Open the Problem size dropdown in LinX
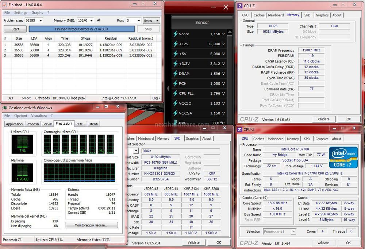Image resolution: width=365 pixels, height=249 pixels. click(x=41, y=20)
